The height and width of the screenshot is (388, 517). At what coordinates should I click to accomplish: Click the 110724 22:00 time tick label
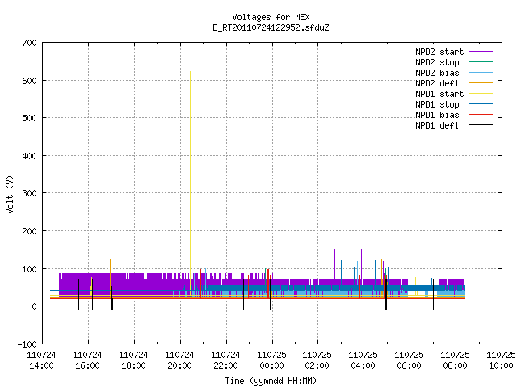(225, 361)
